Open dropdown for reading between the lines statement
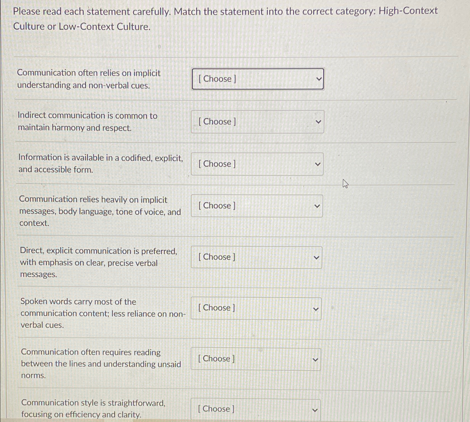 click(x=256, y=359)
